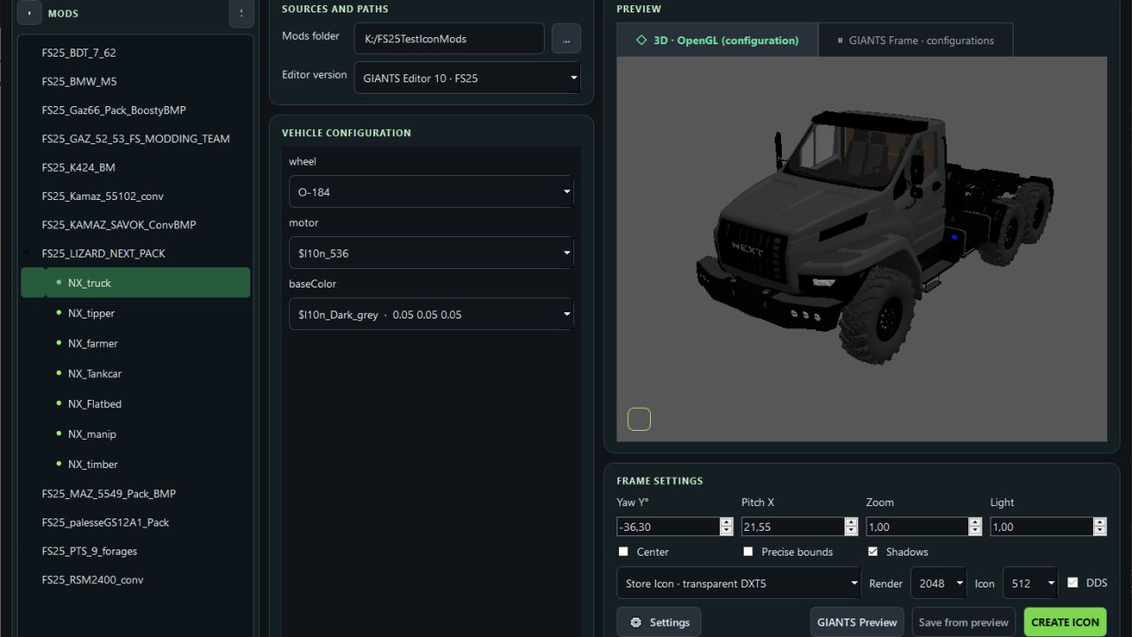
Task: Disable the Shadows checkbox
Action: [873, 551]
